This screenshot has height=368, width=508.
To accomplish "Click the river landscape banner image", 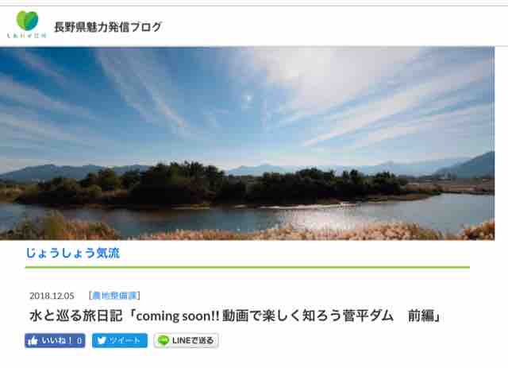I will 247,143.
